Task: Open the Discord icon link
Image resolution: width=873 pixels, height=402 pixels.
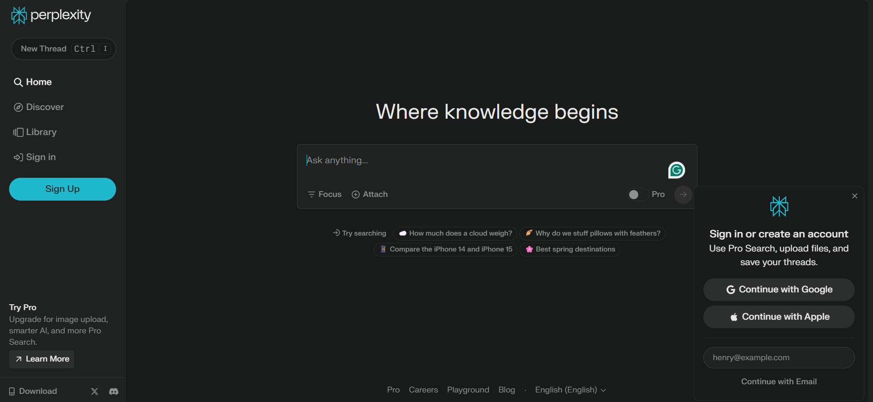Action: pos(114,391)
